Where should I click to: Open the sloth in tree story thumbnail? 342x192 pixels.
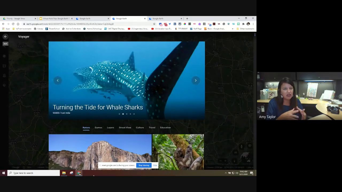[x=178, y=152]
